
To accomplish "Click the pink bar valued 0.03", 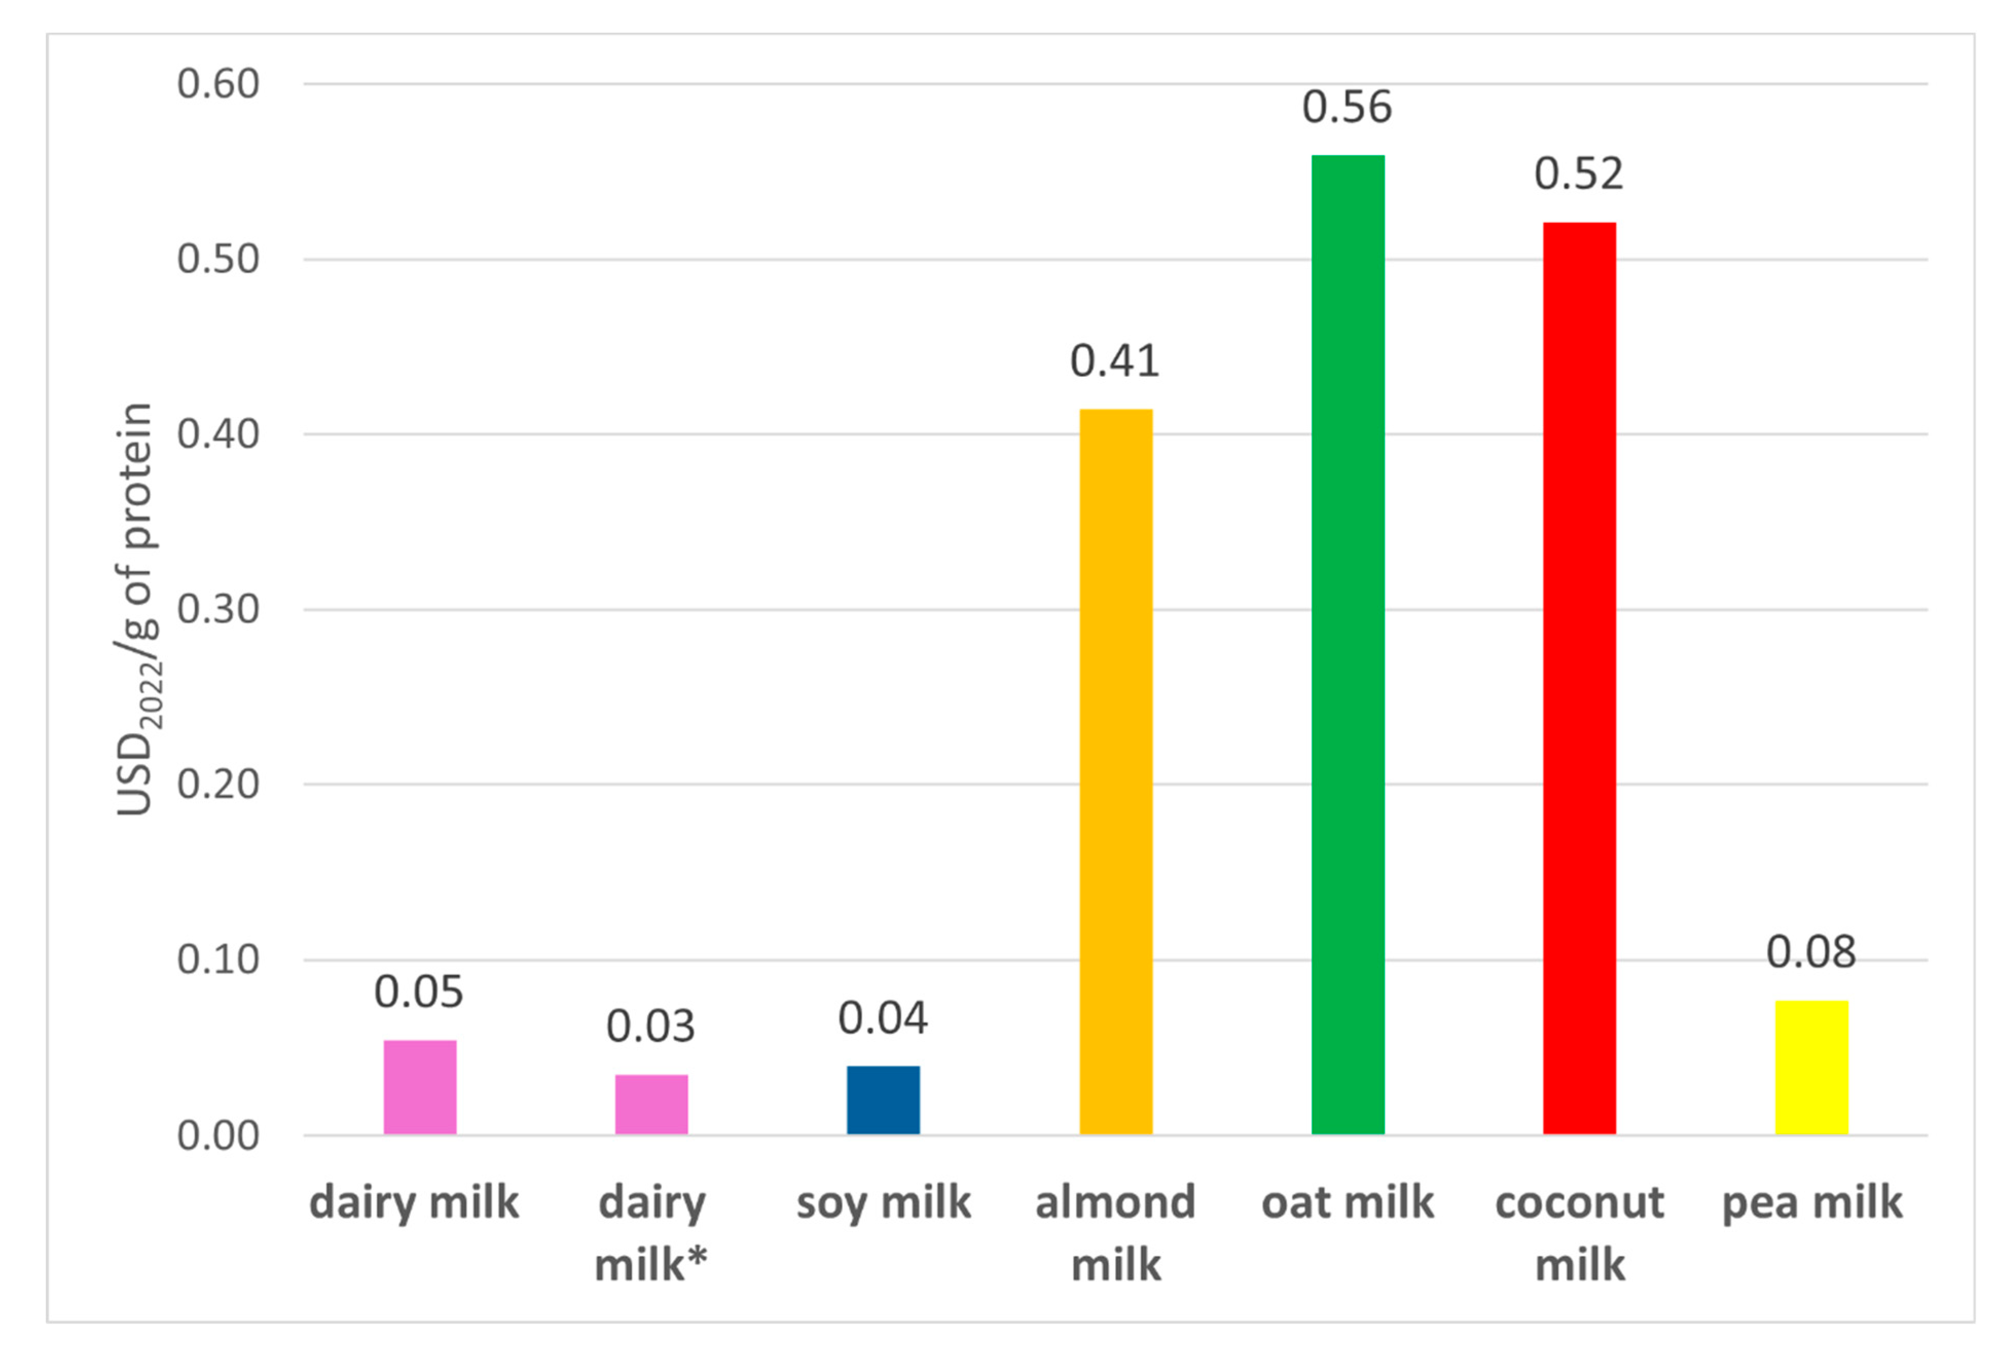I will coord(651,1104).
